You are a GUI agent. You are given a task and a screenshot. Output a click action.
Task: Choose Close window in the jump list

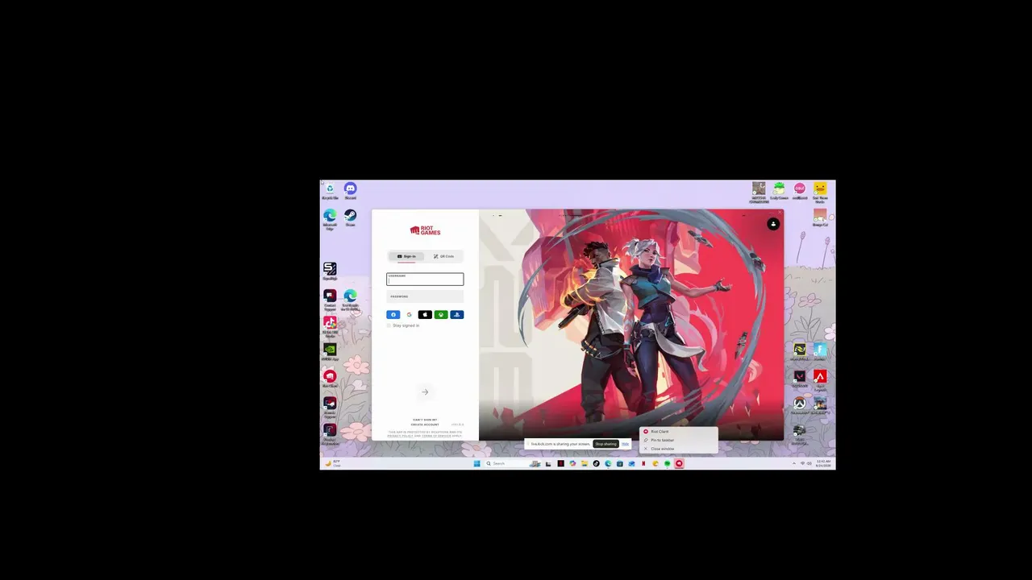tap(678, 449)
